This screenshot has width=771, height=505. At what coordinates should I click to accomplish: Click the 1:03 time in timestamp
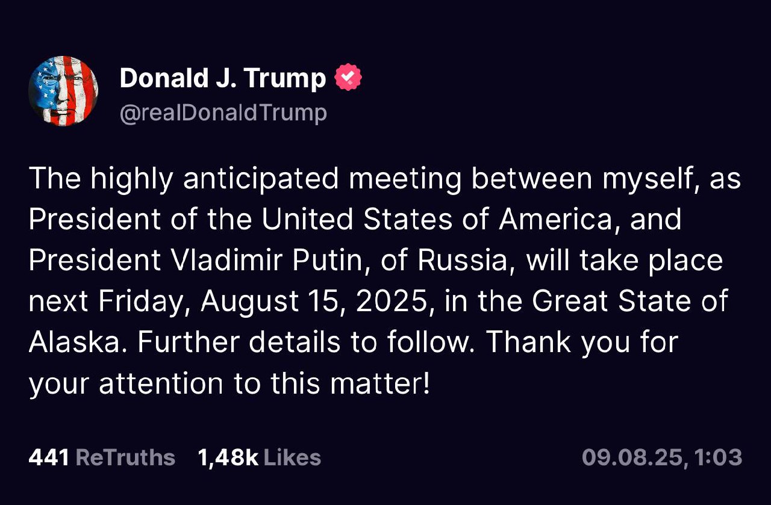[x=718, y=457]
